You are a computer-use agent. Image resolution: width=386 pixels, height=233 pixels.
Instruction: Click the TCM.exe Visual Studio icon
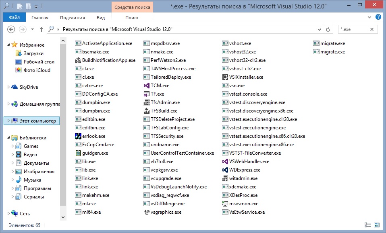tap(147, 86)
